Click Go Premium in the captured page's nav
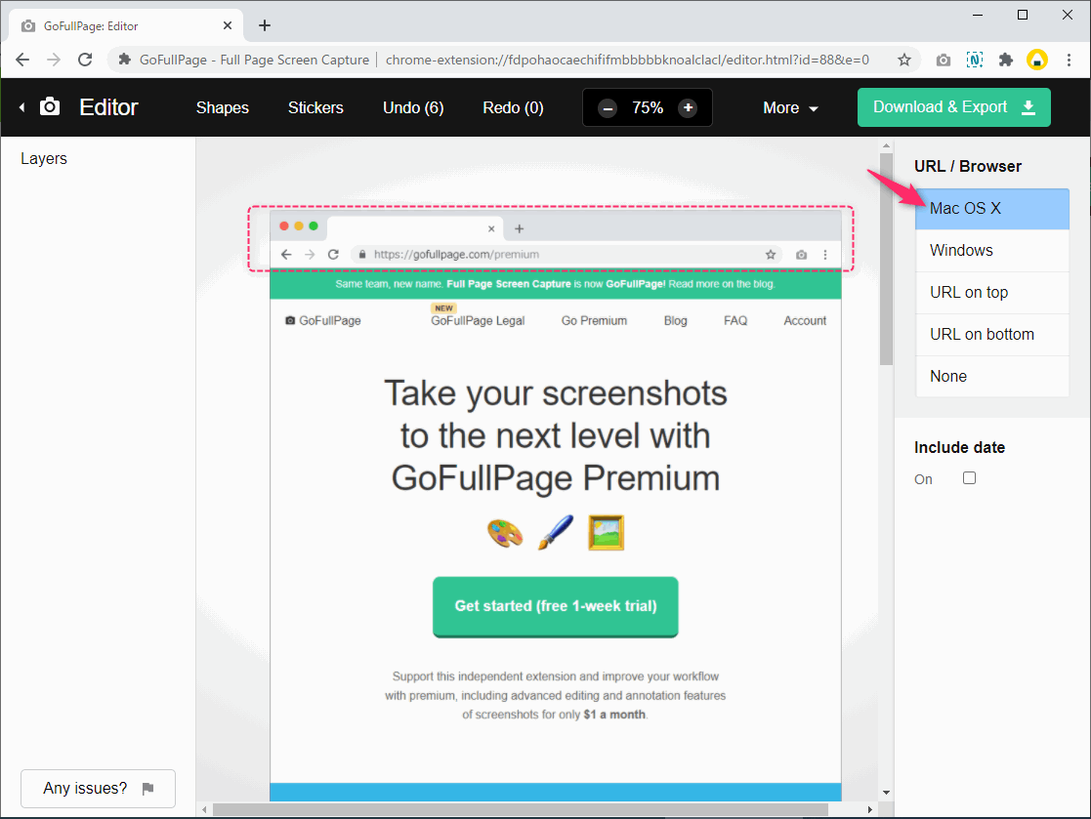 (x=594, y=320)
